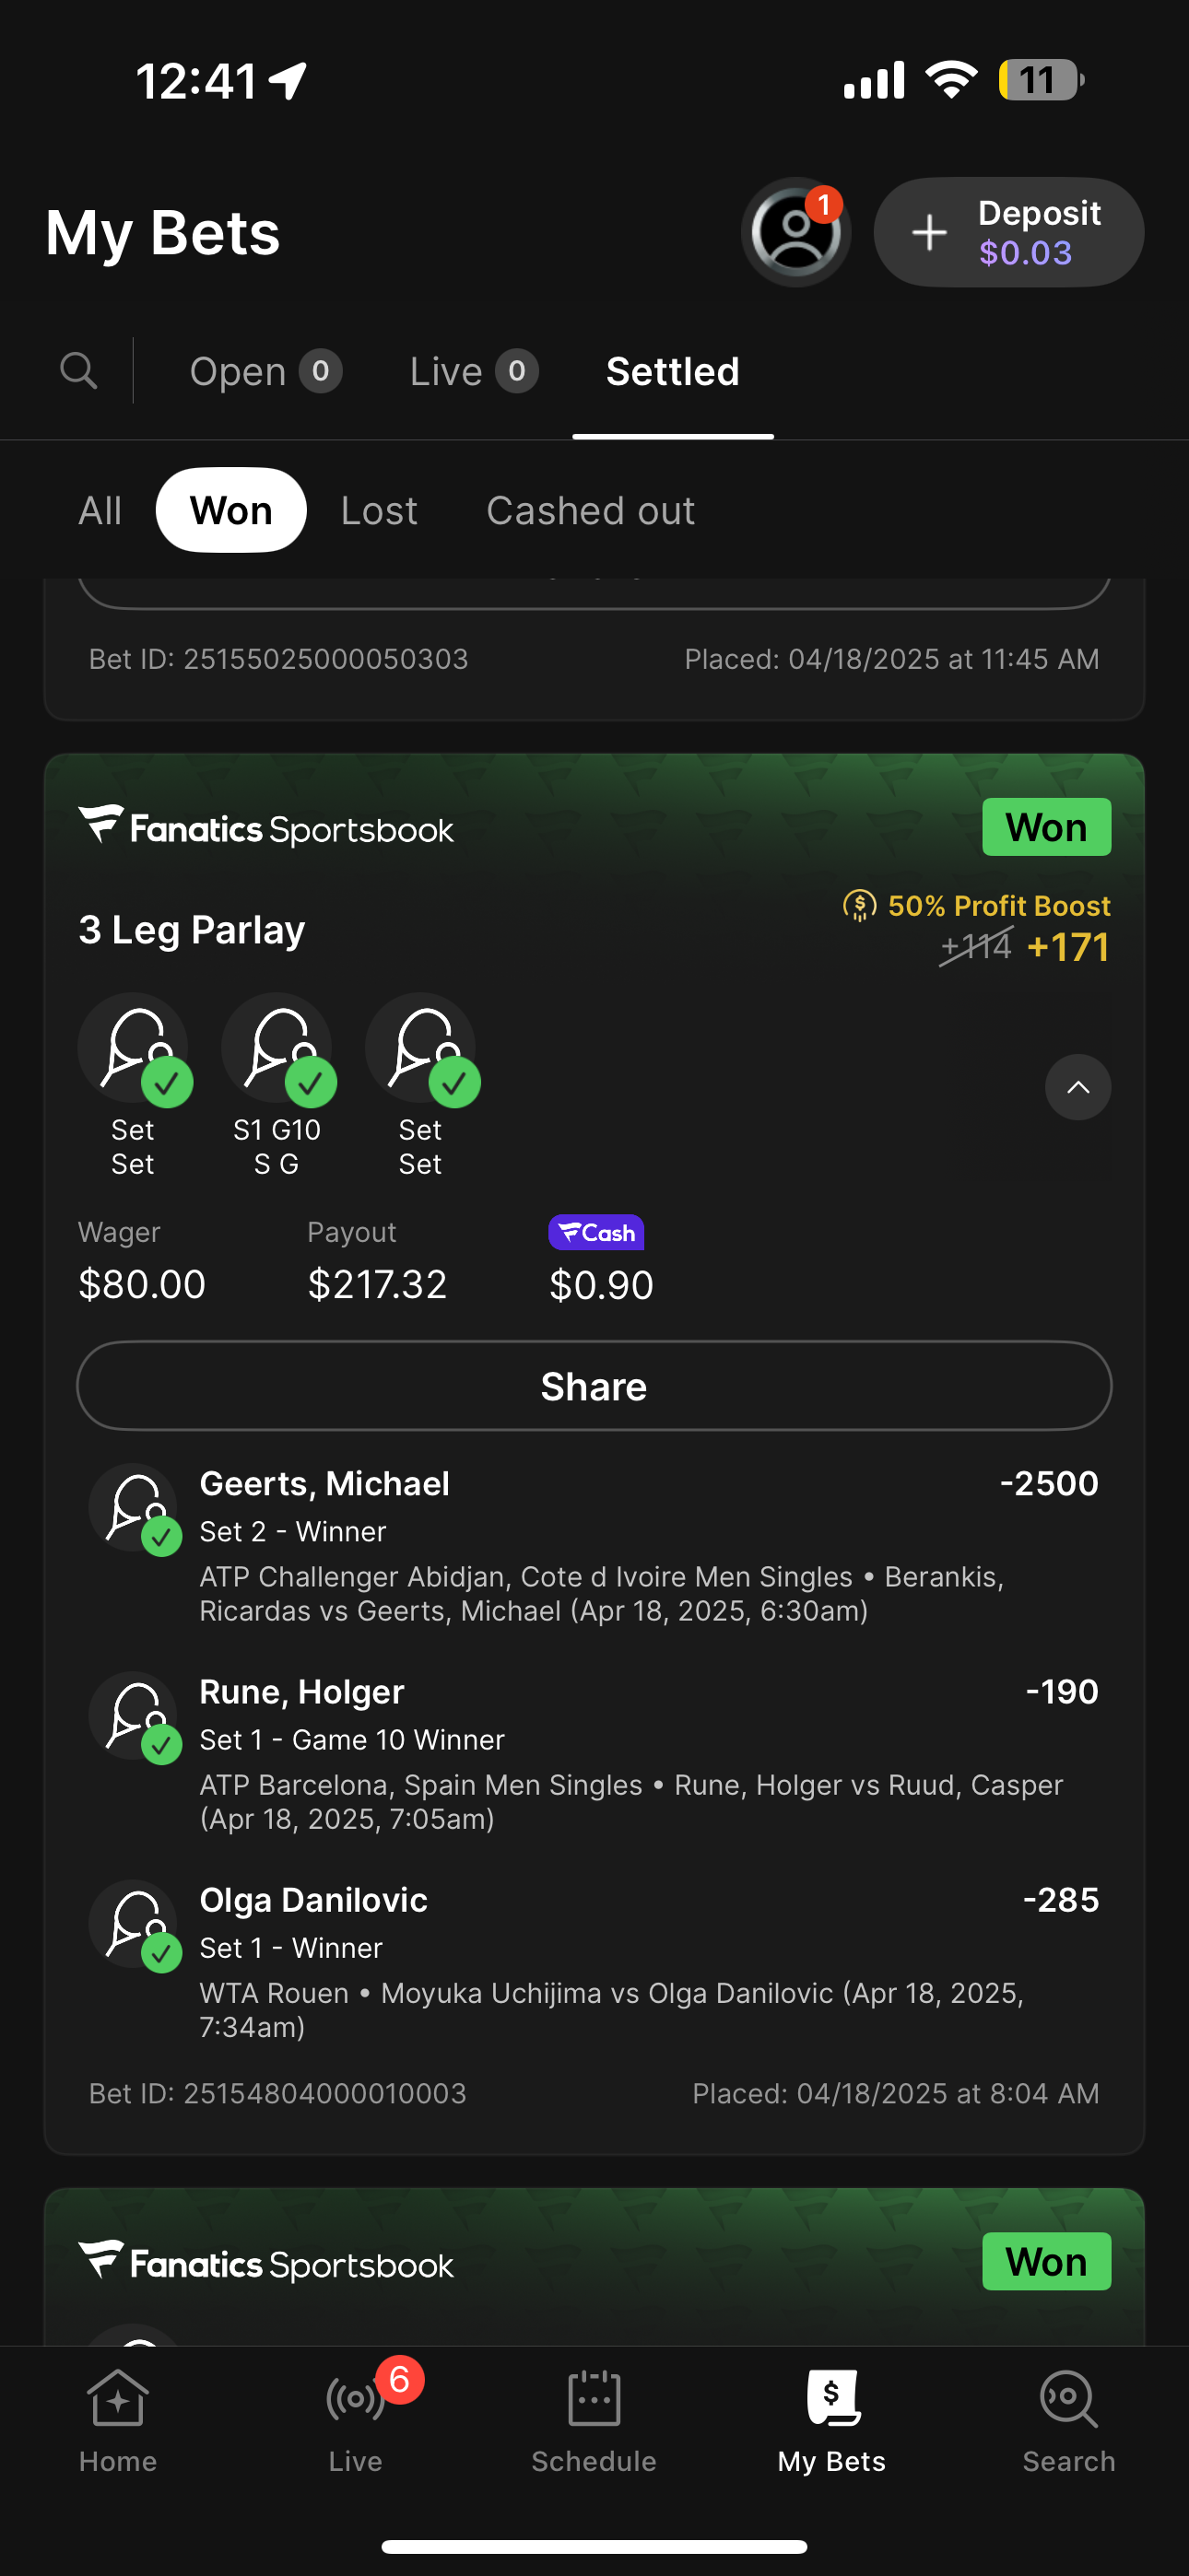The width and height of the screenshot is (1189, 2576).
Task: Open the profile avatar icon
Action: click(795, 232)
